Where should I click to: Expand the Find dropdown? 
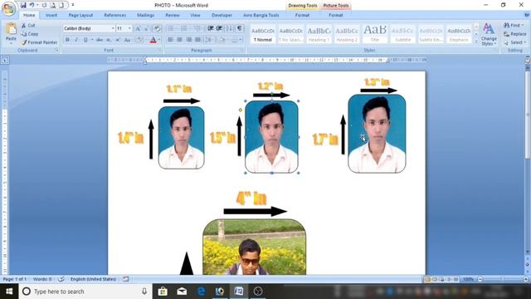[x=523, y=26]
